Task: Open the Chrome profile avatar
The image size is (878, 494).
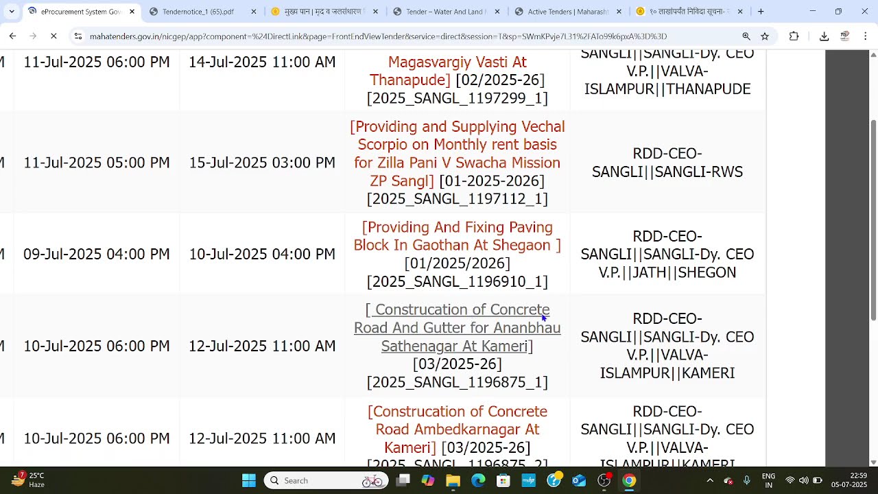Action: coord(845,36)
